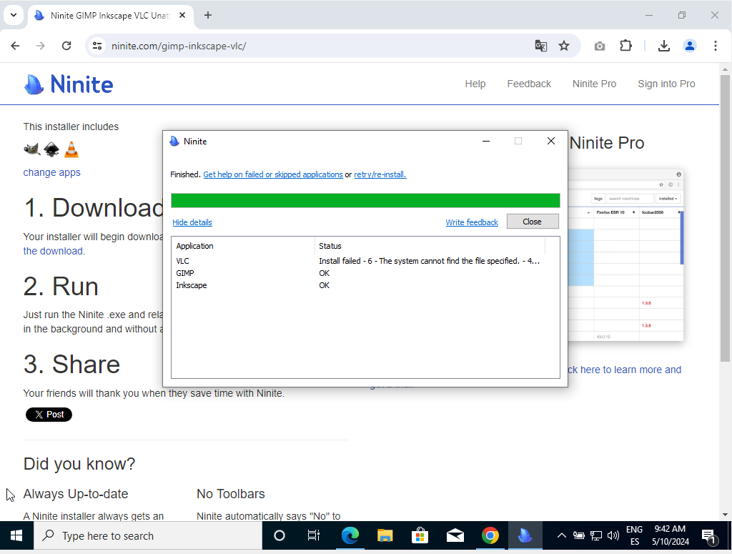The image size is (732, 554).
Task: Open the tab search dropdown
Action: 14,16
